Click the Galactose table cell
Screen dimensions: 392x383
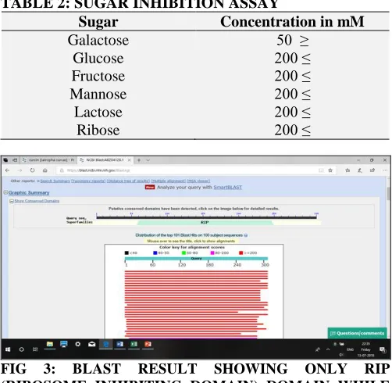click(98, 40)
